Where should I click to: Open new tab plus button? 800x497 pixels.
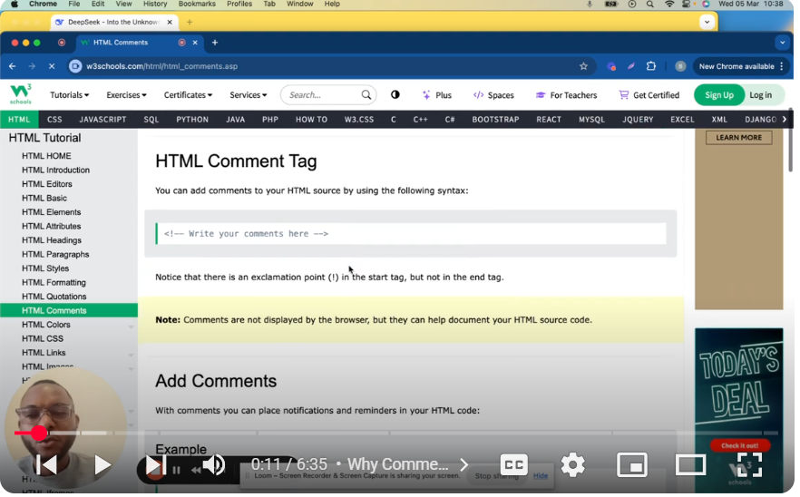(215, 43)
